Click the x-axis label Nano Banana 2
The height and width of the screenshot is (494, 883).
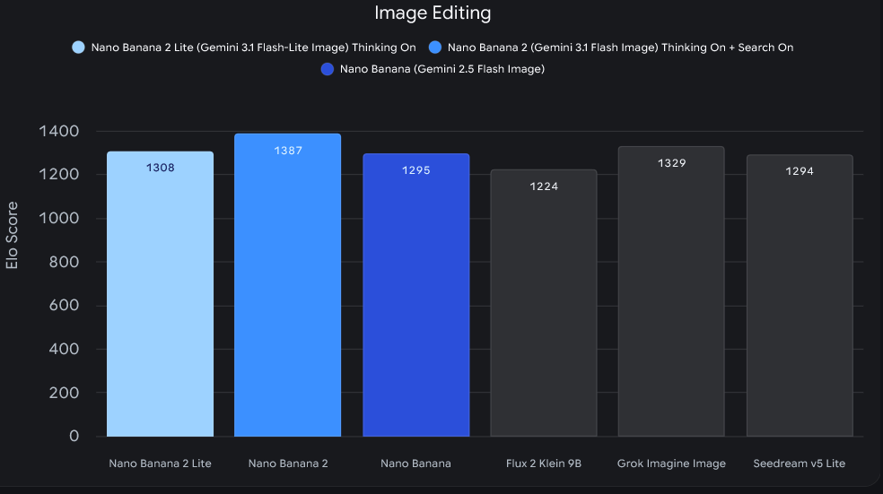click(x=288, y=464)
